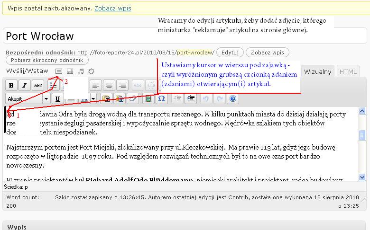Open editor help question mark icon
Screen dimensions: 370x230
click(233, 98)
